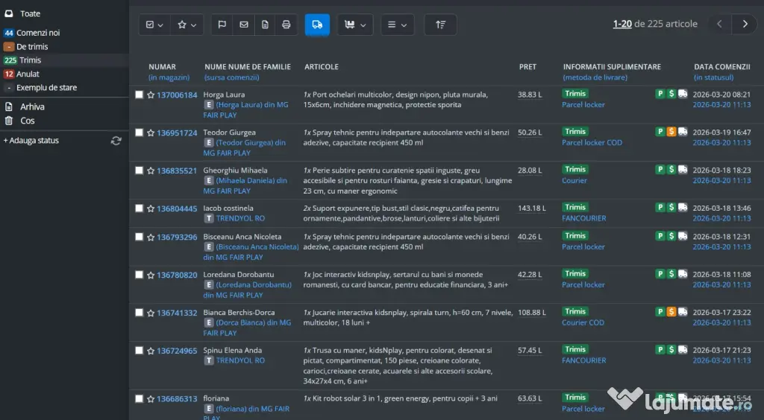764x420 pixels.
Task: Click price 143.18 L
Action: point(531,208)
